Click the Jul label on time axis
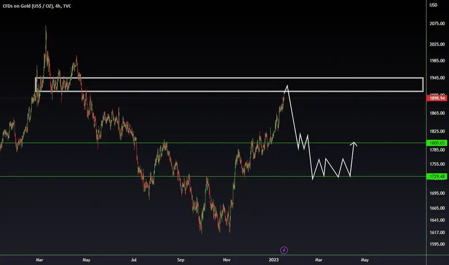The height and width of the screenshot is (265, 449). pos(134,260)
